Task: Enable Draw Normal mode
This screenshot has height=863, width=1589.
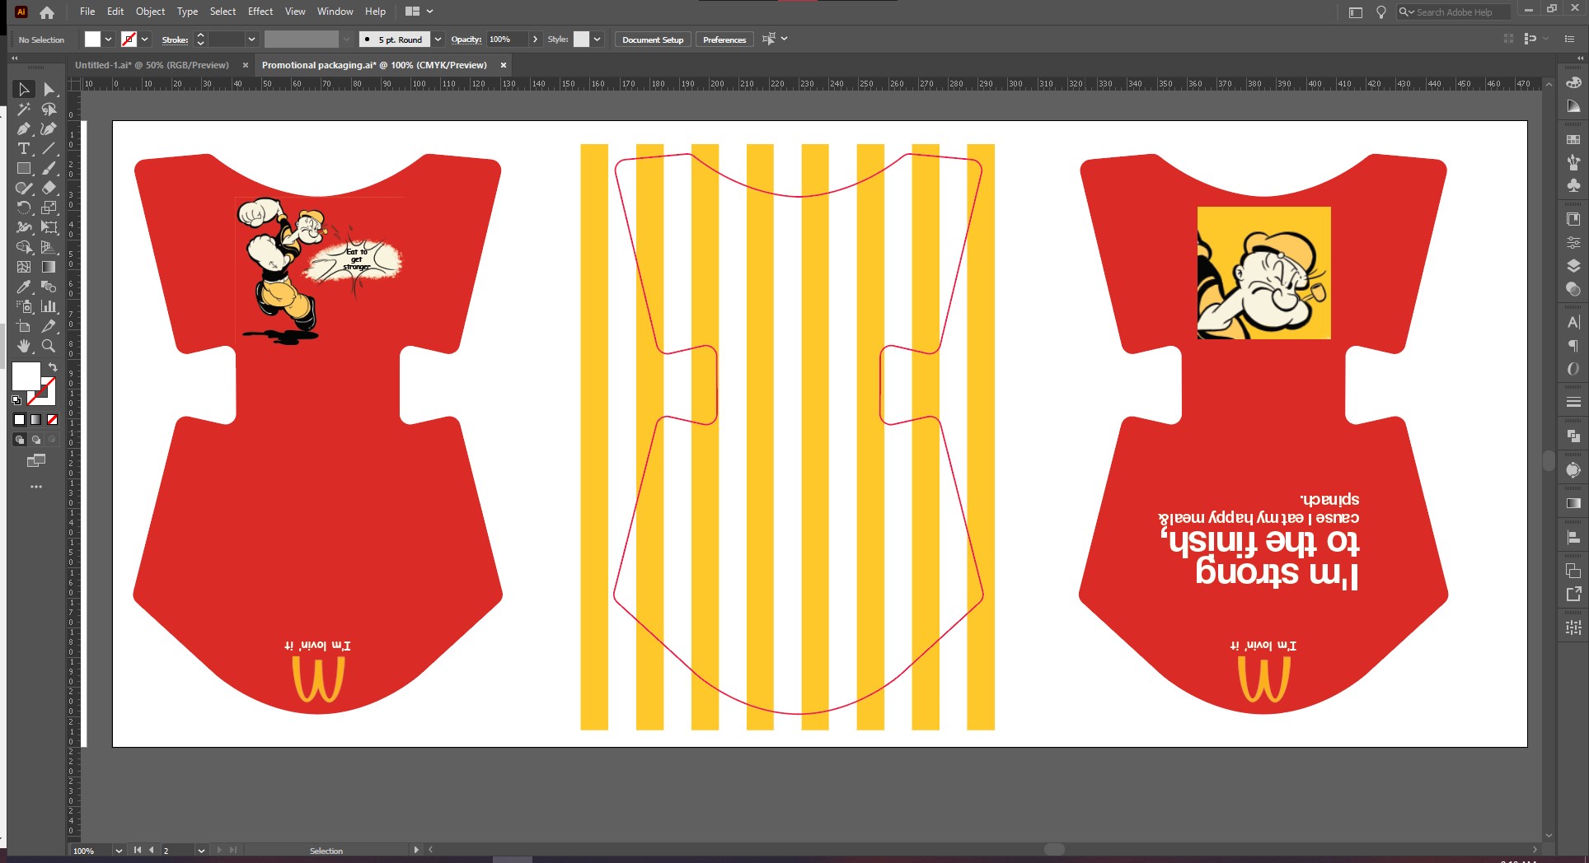Action: coord(19,440)
